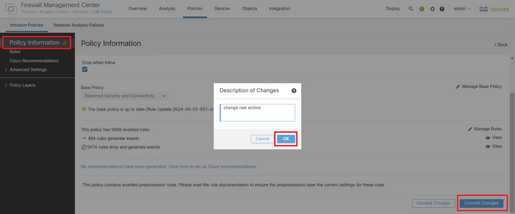Viewport: 515px width, 214px height.
Task: Click the eye icon for 9474 rules View
Action: pyautogui.click(x=488, y=147)
